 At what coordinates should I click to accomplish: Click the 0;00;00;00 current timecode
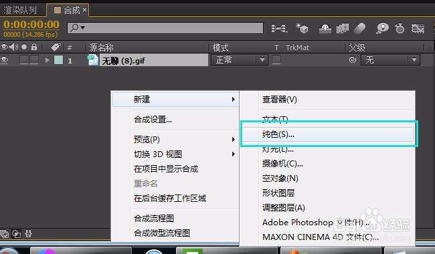pyautogui.click(x=31, y=24)
